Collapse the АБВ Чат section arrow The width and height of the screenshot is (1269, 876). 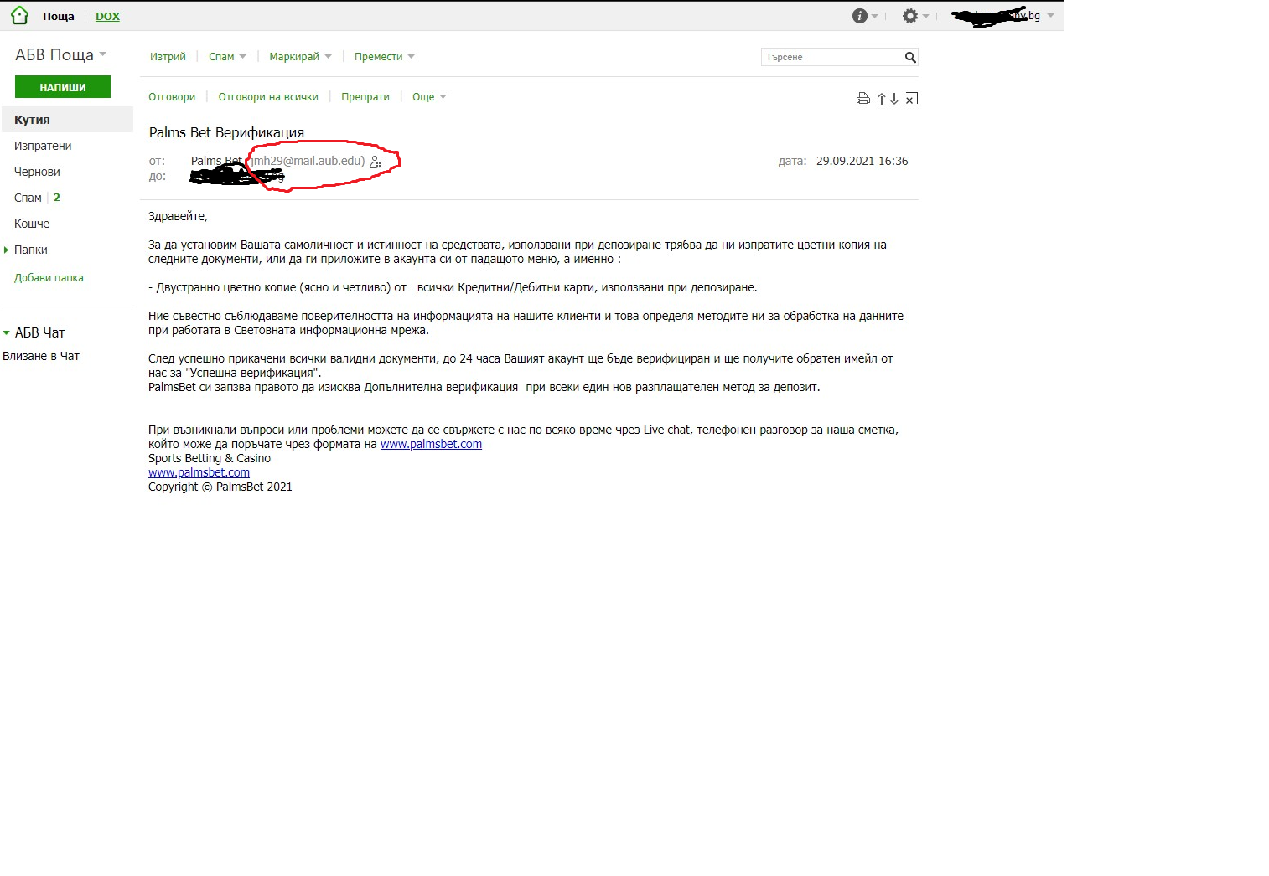coord(7,332)
